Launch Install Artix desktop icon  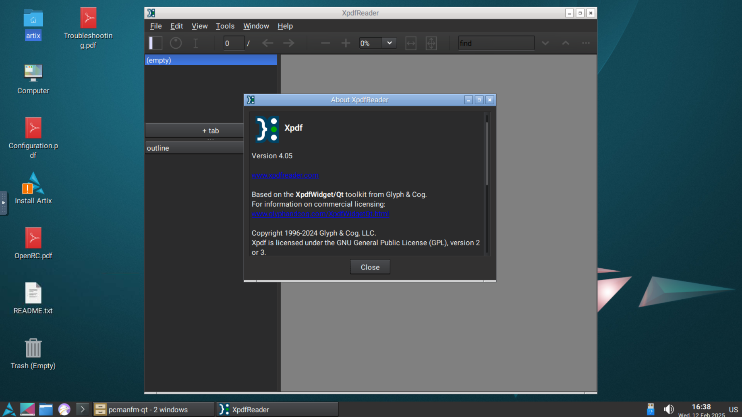33,188
